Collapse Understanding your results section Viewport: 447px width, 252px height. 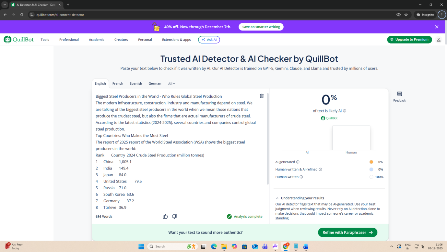pyautogui.click(x=277, y=198)
